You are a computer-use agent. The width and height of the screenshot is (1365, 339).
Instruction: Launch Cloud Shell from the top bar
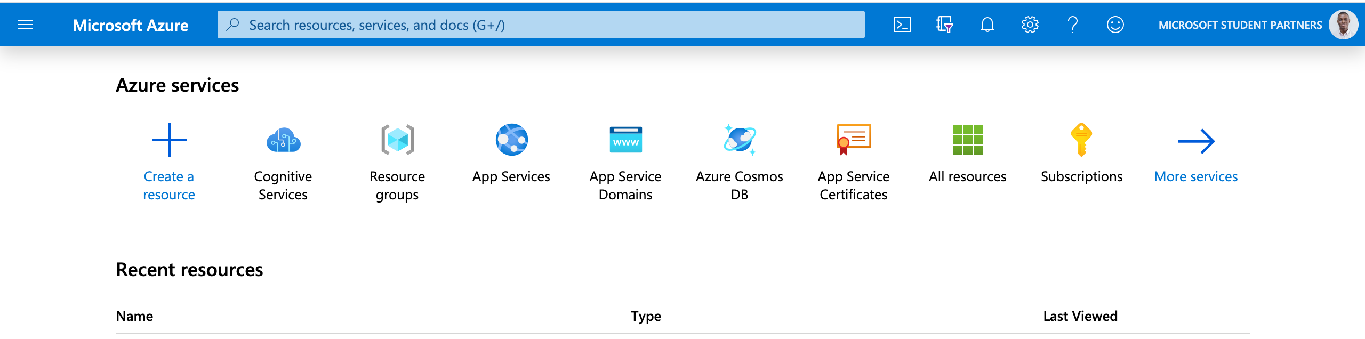(x=902, y=25)
